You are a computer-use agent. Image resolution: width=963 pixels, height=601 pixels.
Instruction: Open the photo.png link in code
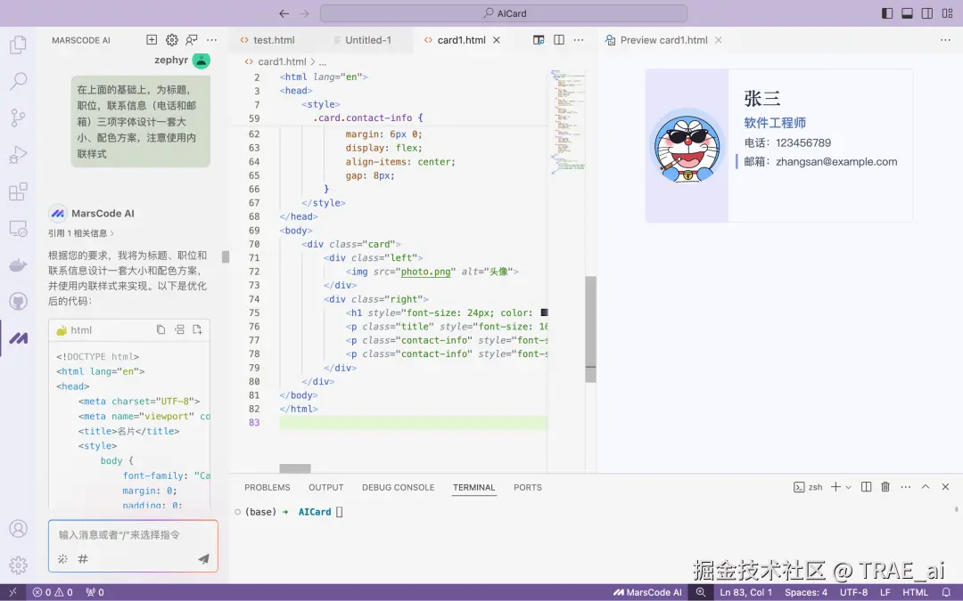[425, 272]
